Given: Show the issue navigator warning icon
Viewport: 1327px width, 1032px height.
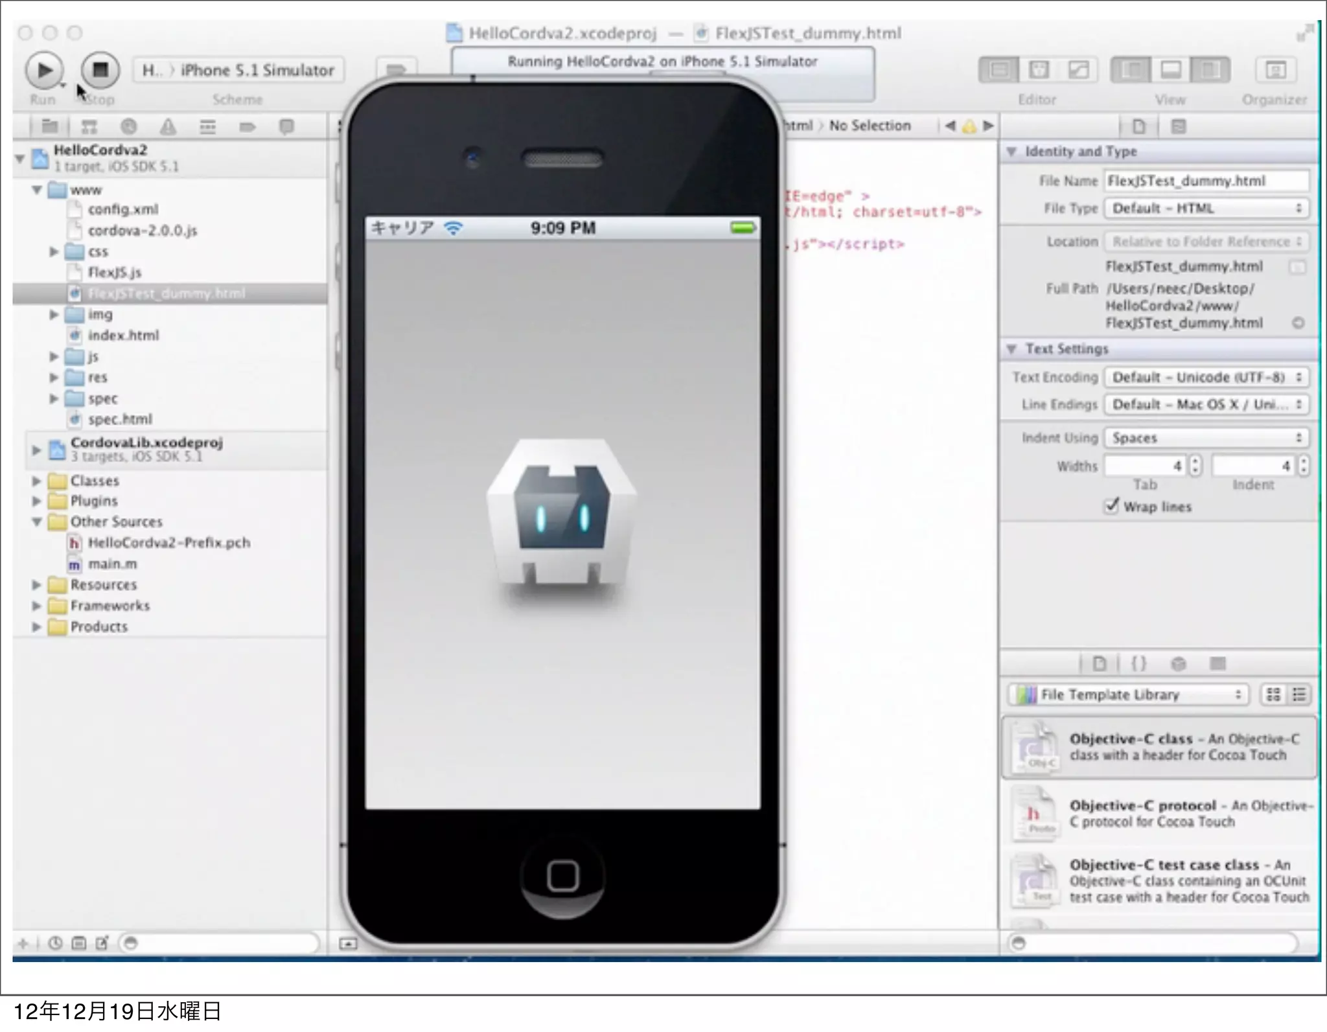Looking at the screenshot, I should 168,127.
